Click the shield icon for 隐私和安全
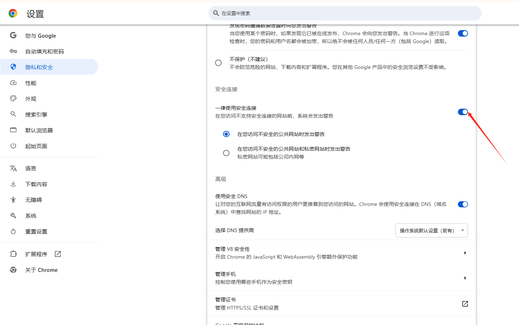 tap(13, 67)
